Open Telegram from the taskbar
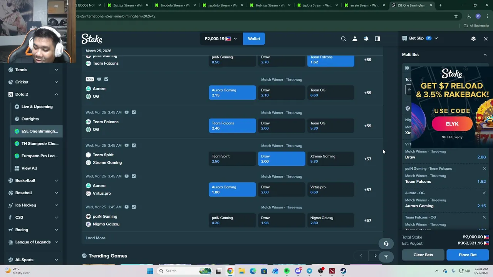This screenshot has width=493, height=277. [x=309, y=271]
